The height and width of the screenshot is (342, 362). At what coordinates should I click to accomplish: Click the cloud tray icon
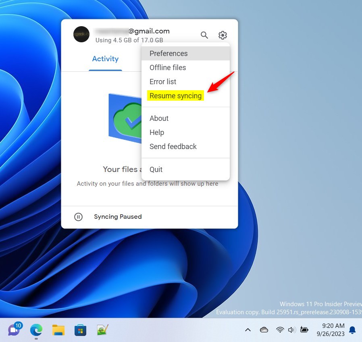pyautogui.click(x=264, y=330)
